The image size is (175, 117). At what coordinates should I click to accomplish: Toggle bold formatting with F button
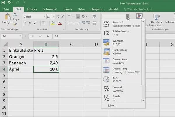click(x=25, y=23)
